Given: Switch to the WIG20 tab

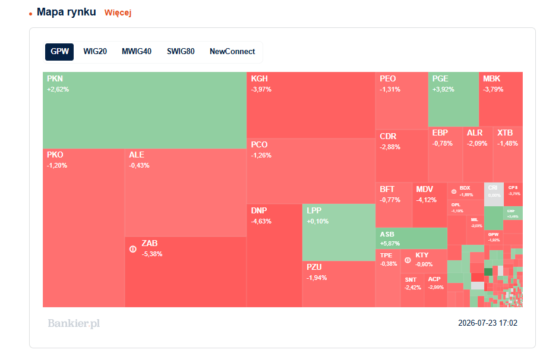Looking at the screenshot, I should coord(95,52).
